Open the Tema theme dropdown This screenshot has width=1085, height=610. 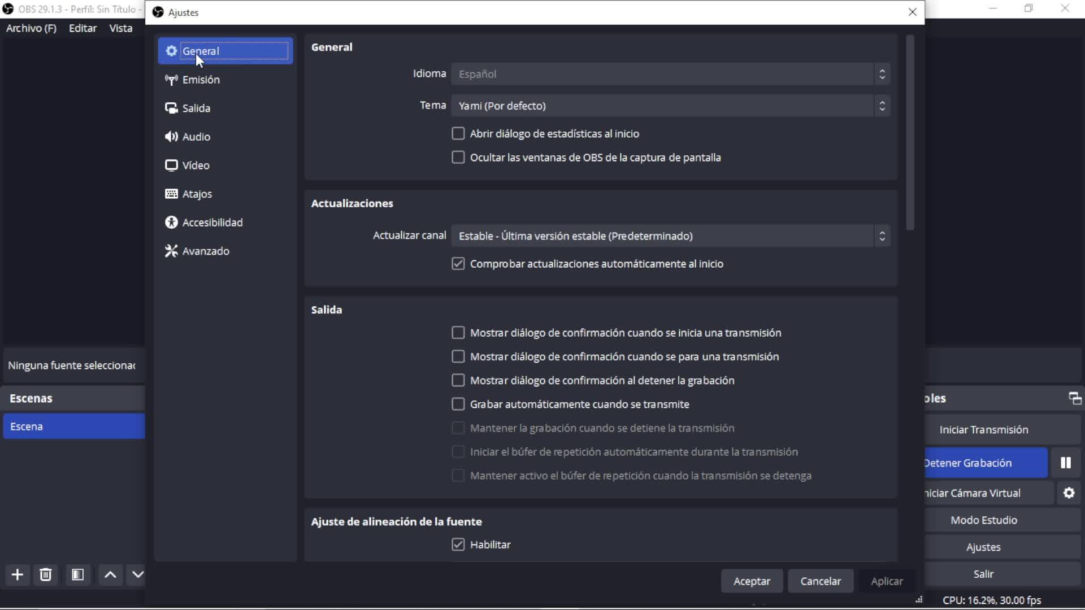[x=670, y=106]
